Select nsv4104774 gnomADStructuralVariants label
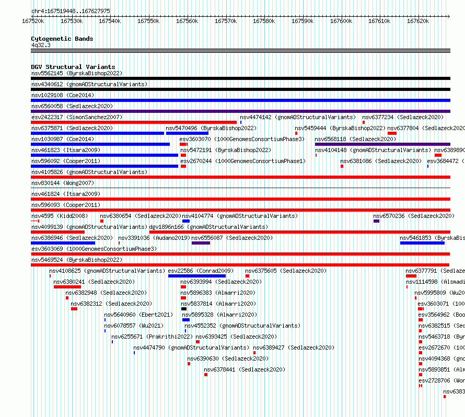Image resolution: width=465 pixels, height=417 pixels. click(240, 216)
